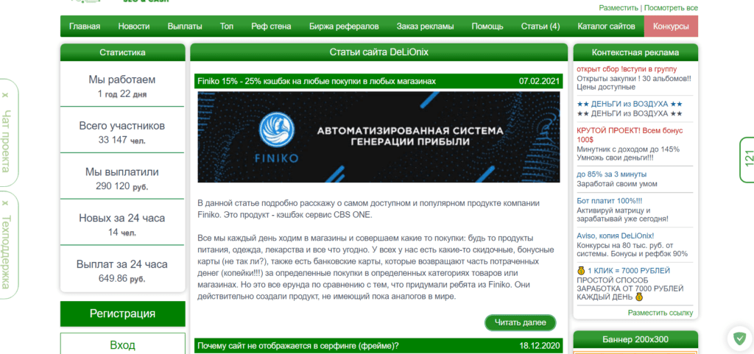Click the article date 18.12.2020
This screenshot has height=354, width=754.
[x=539, y=345]
